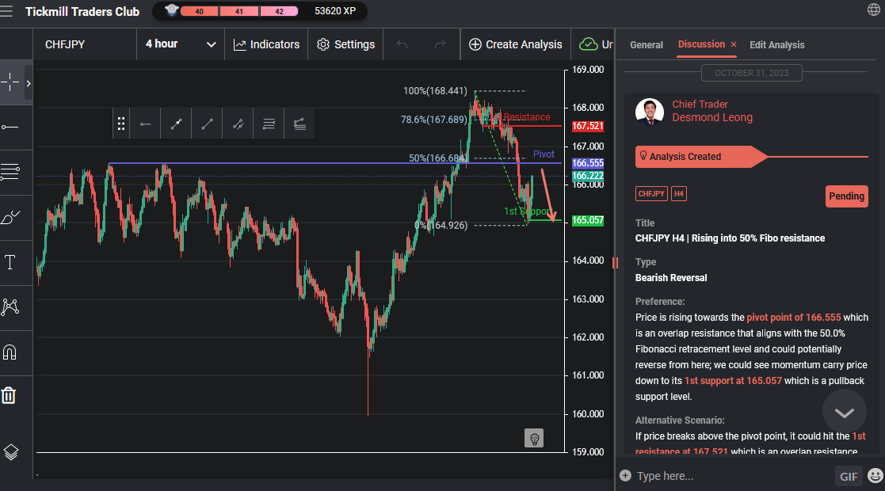Click Desmond Leong's avatar
Screen dimensions: 885x491
tap(649, 111)
